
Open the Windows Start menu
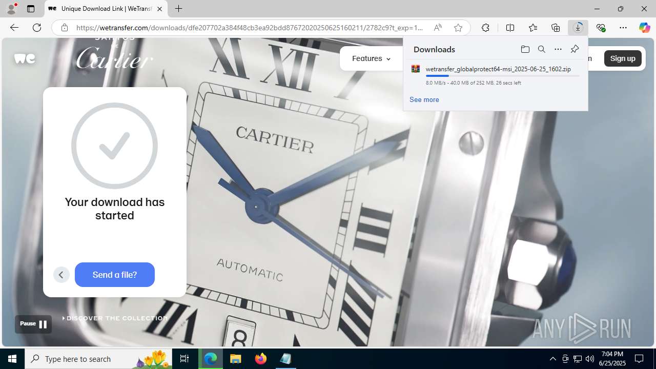coord(12,359)
